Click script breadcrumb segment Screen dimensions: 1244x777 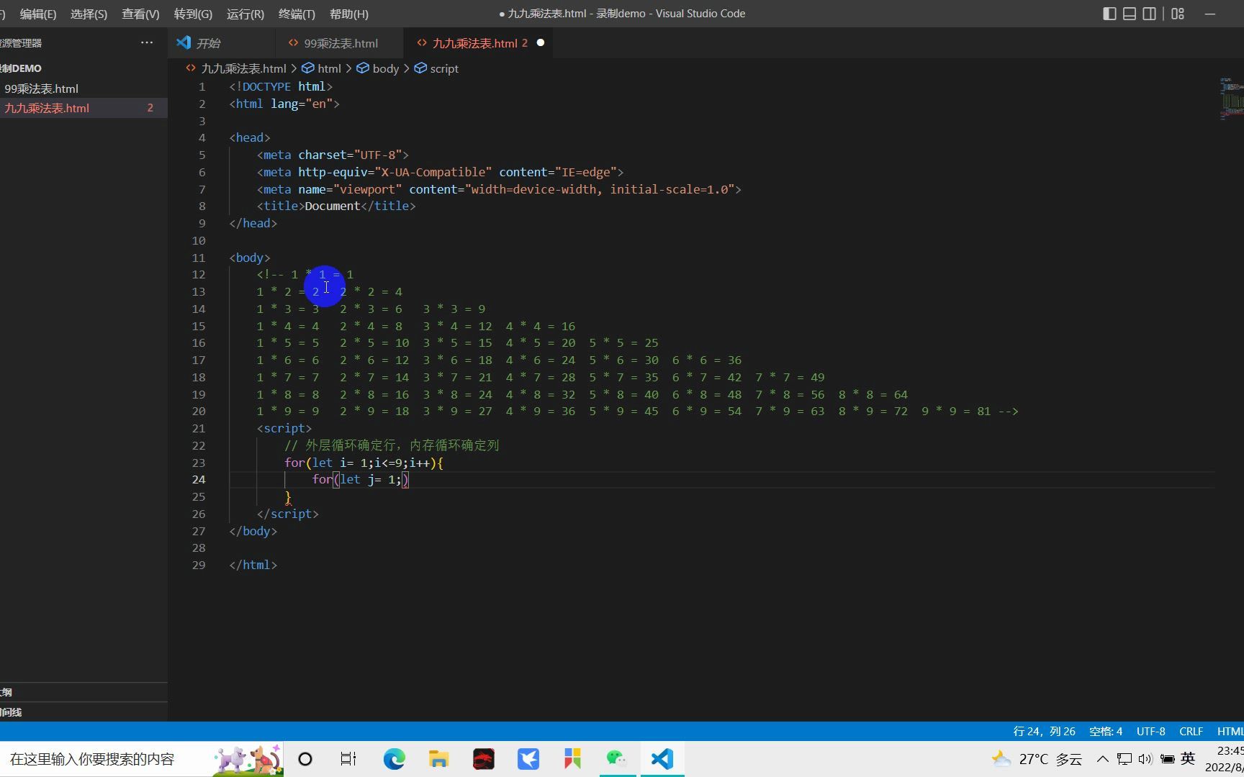[444, 68]
